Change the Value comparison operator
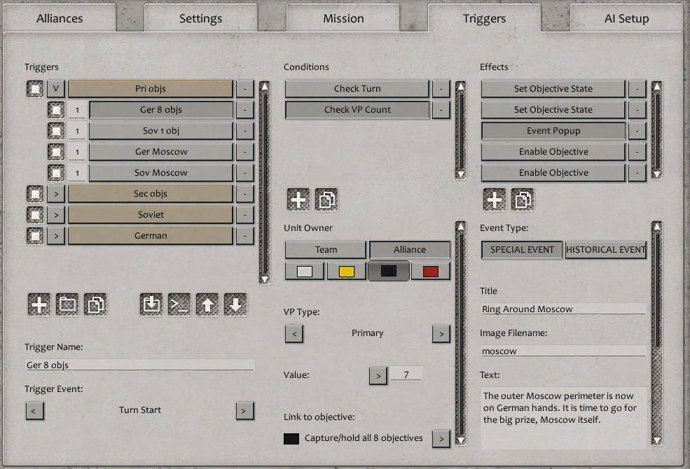Viewport: 690px width, 469px height. coord(378,376)
